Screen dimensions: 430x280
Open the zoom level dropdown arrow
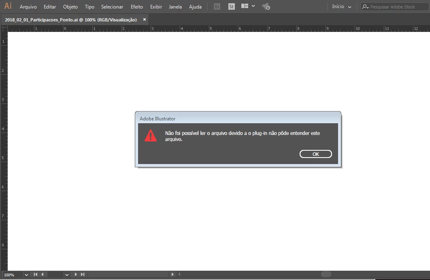[26, 275]
